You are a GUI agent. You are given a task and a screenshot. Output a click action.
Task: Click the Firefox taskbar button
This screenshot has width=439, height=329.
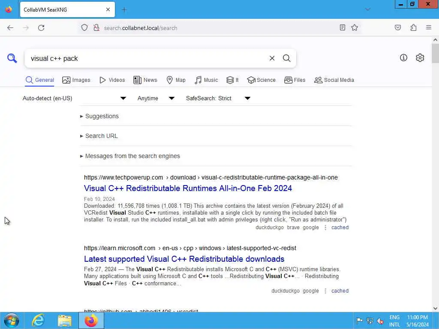point(91,320)
